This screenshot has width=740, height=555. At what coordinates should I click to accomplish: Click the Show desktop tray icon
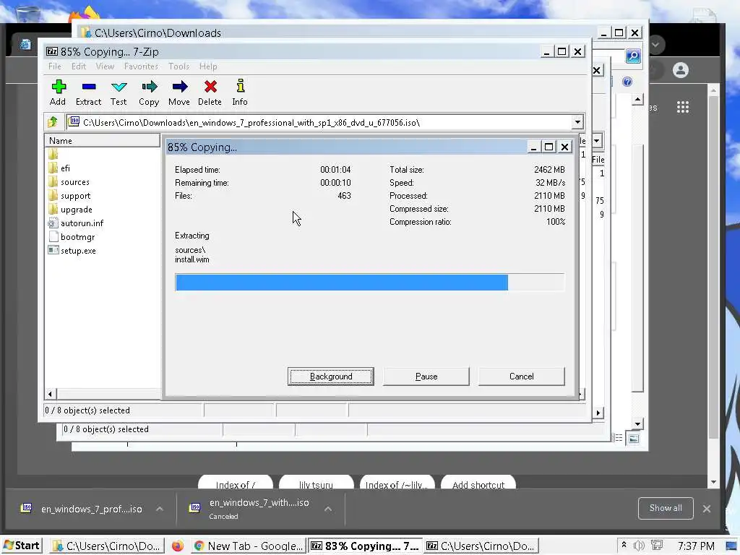pos(731,546)
